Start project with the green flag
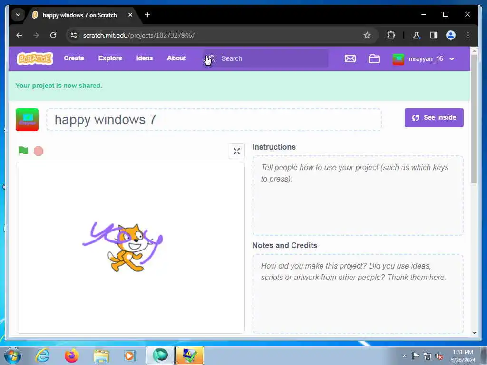Image resolution: width=487 pixels, height=365 pixels. (23, 151)
